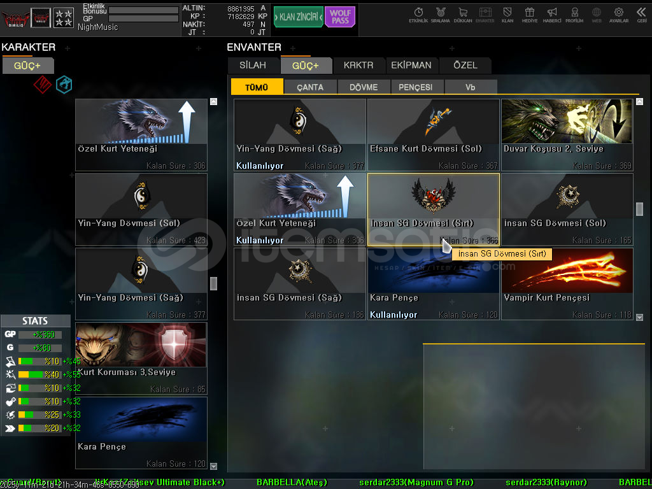Screen dimensions: 652x489
Task: Select Efsane Kurt Dövmesi (Sol) item
Action: pyautogui.click(x=433, y=135)
